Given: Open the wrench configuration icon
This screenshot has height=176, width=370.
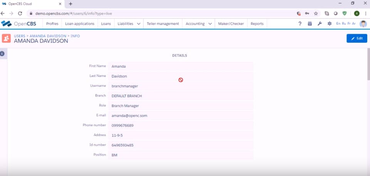Looking at the screenshot, I should click(x=320, y=23).
